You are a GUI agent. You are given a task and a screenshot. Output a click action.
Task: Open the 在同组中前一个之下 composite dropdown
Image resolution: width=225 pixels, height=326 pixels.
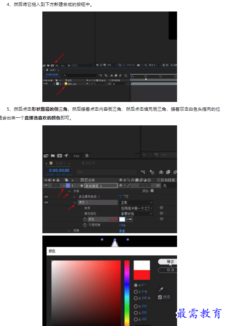136,208
